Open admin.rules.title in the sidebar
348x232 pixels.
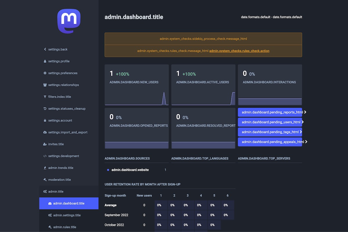point(65,227)
